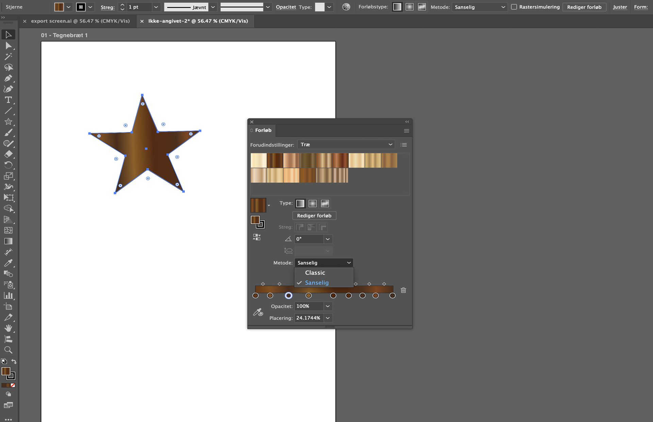Click Rediger forløb button in panel
The width and height of the screenshot is (653, 422).
pos(314,216)
